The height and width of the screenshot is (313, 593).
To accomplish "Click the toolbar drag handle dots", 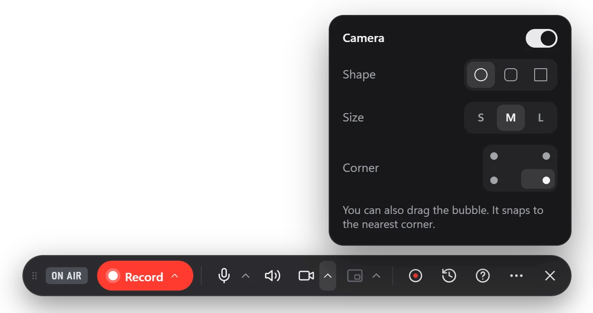I will tap(35, 276).
